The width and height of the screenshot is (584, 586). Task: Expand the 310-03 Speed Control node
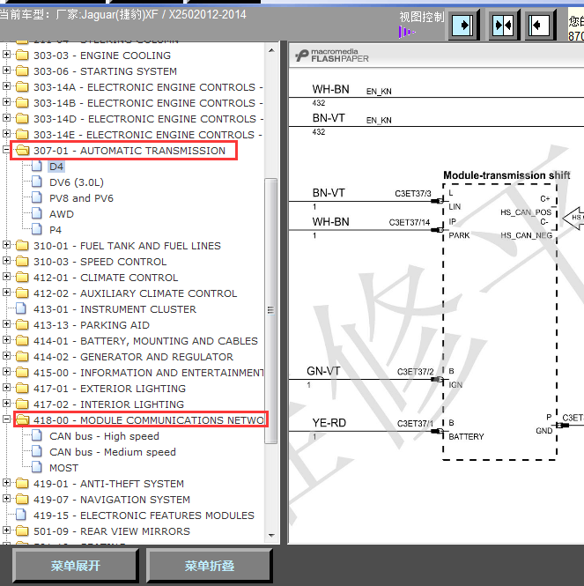click(6, 261)
